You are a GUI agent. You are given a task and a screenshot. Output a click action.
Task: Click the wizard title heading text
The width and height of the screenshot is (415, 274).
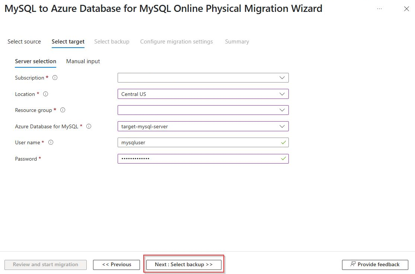pyautogui.click(x=163, y=9)
